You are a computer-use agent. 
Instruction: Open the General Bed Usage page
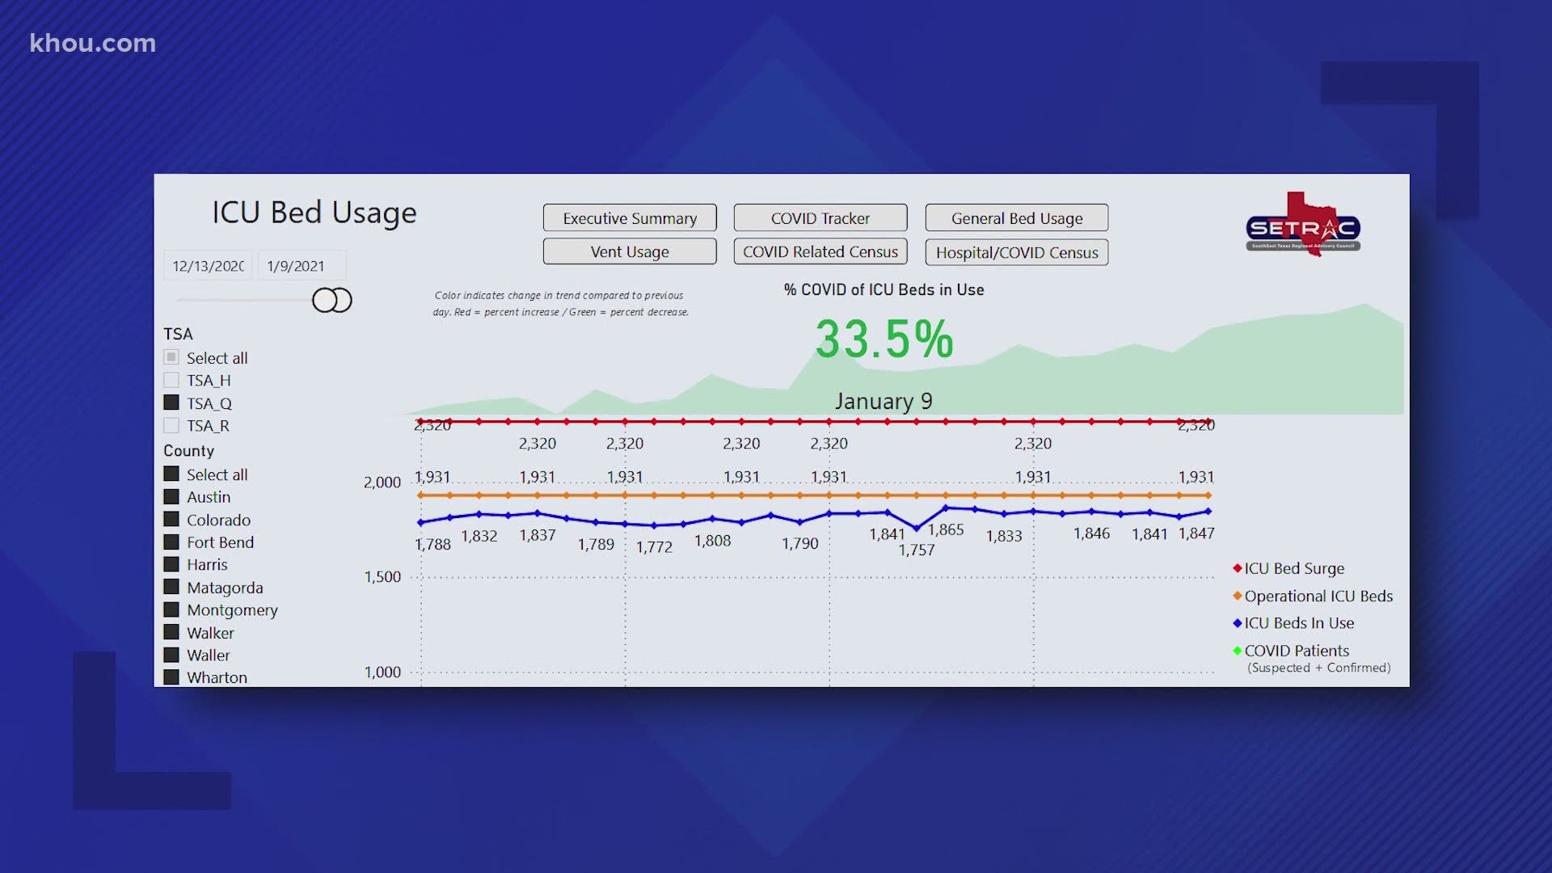pyautogui.click(x=1017, y=218)
